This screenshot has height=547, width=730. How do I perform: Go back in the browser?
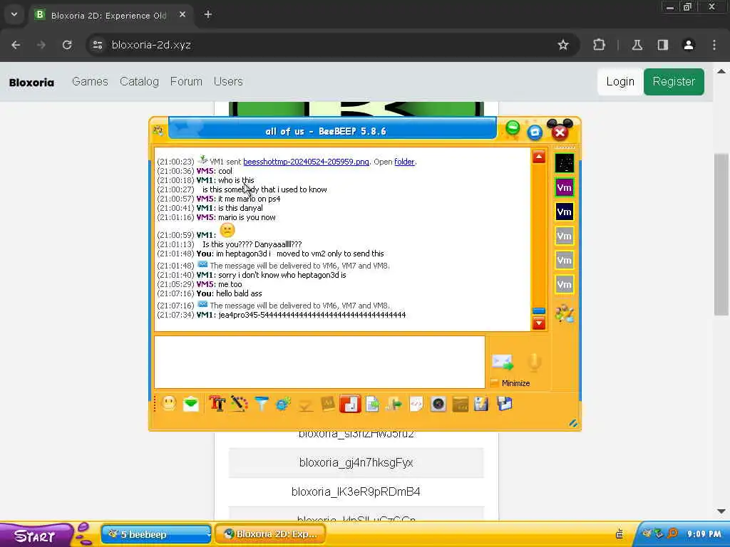pos(16,45)
